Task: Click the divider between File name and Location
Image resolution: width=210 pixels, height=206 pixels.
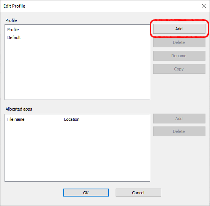Action: pos(62,119)
